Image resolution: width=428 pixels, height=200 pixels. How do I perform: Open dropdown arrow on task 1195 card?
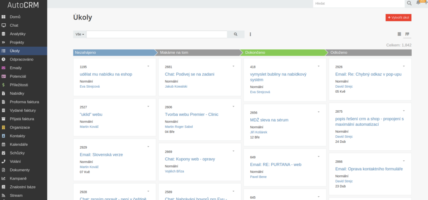pyautogui.click(x=148, y=66)
